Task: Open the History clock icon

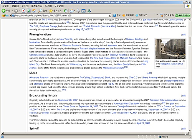Action: coord(66,11)
